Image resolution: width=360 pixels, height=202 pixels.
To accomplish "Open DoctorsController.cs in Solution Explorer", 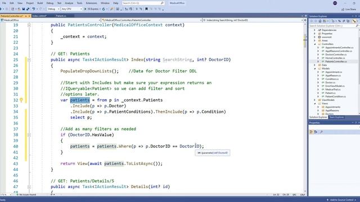I will pyautogui.click(x=336, y=54).
